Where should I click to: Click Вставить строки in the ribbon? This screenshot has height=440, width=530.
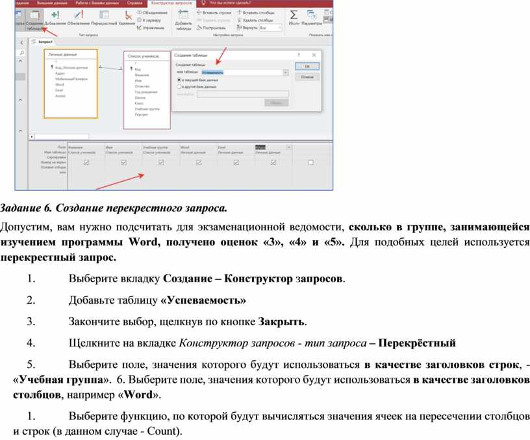click(214, 13)
